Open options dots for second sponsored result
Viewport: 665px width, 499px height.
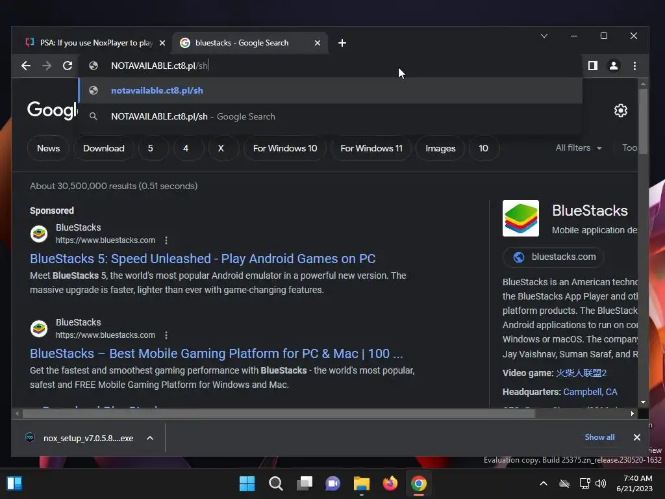click(x=166, y=335)
